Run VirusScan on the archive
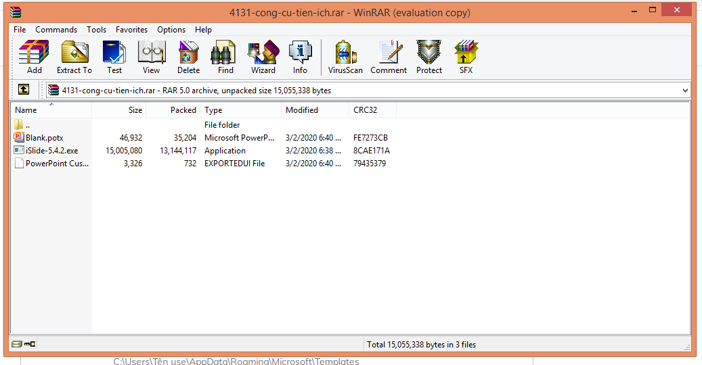Viewport: 702px width, 365px height. (345, 57)
